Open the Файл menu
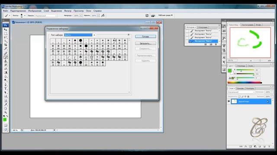This screenshot has height=155, width=277. [6, 11]
